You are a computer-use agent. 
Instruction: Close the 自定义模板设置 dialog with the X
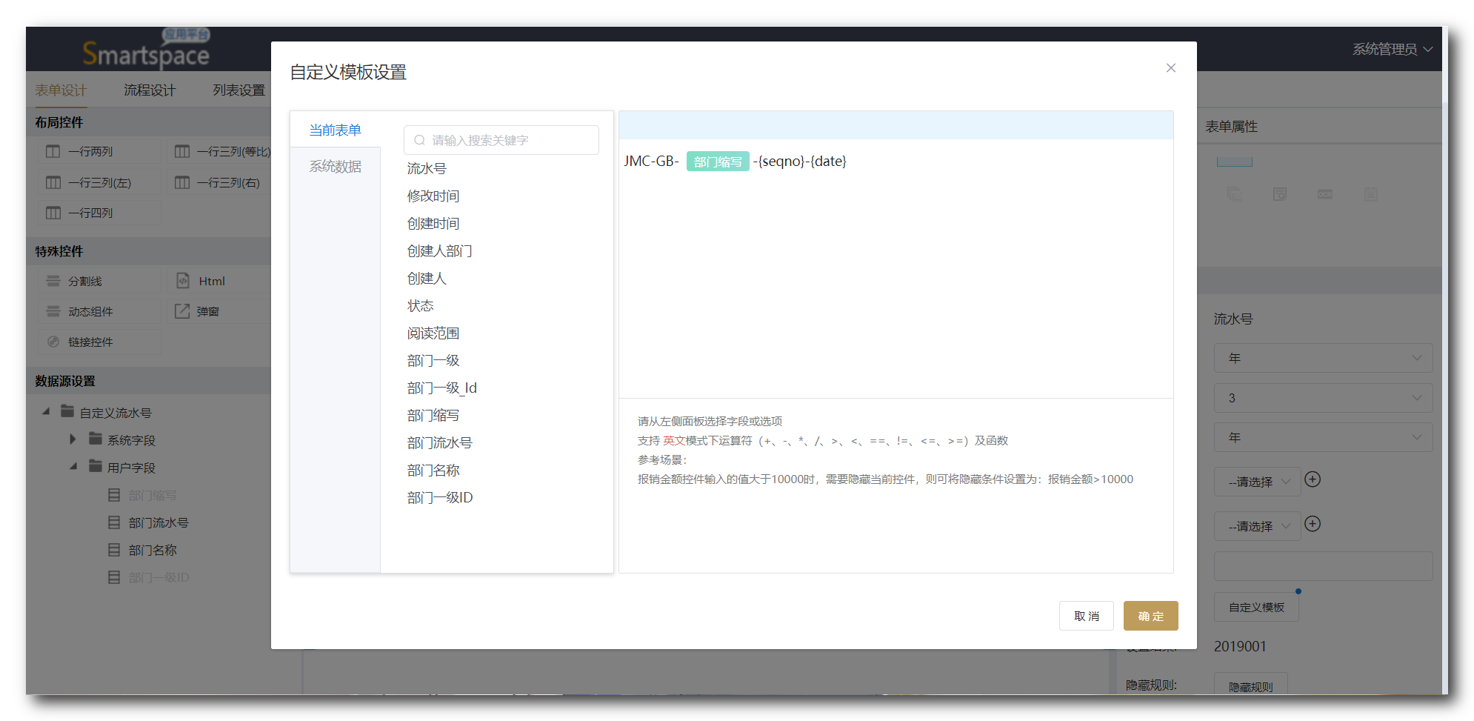tap(1170, 68)
